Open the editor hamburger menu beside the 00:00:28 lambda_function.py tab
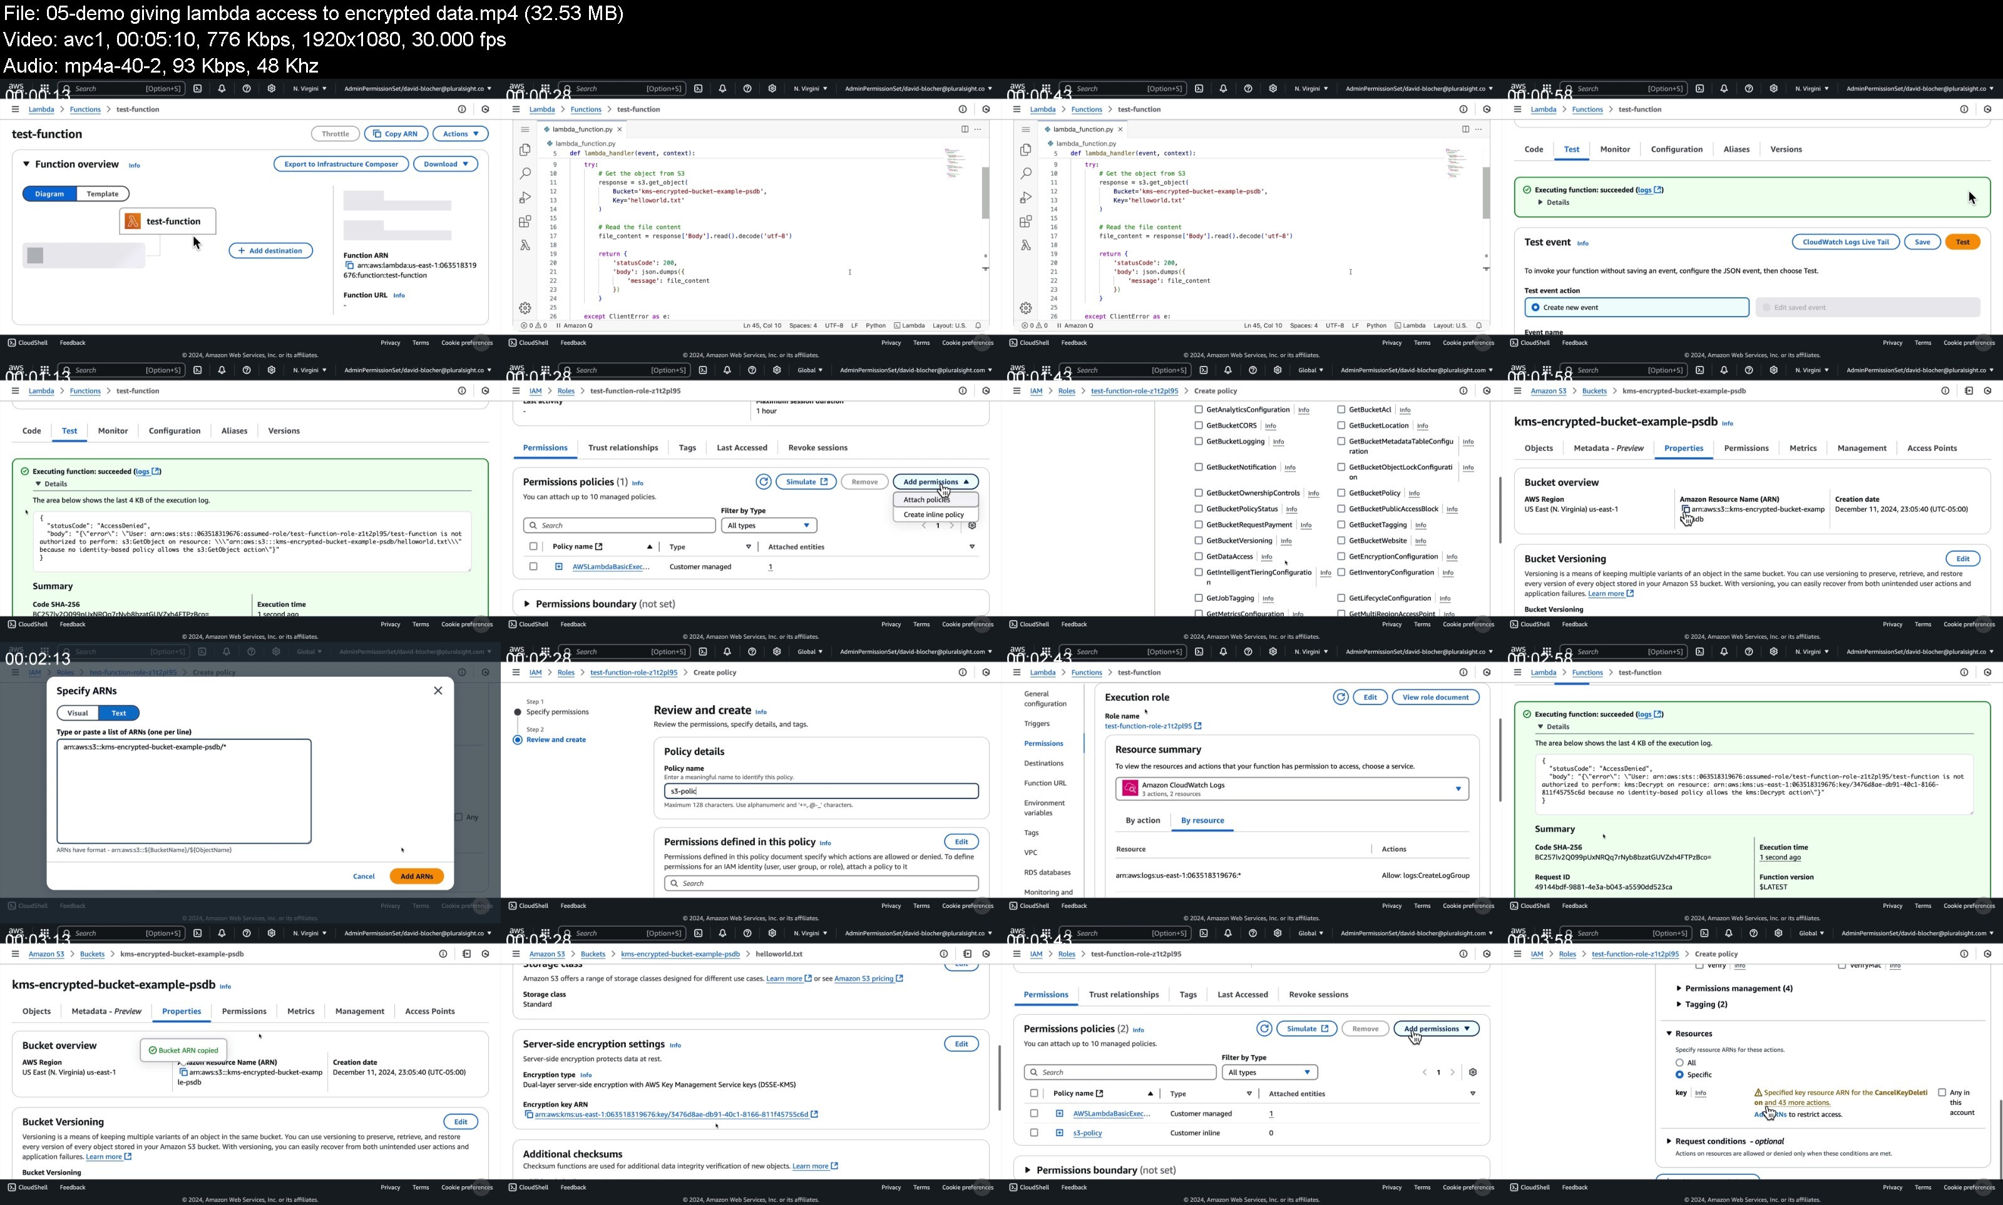The width and height of the screenshot is (2003, 1205). 525,130
